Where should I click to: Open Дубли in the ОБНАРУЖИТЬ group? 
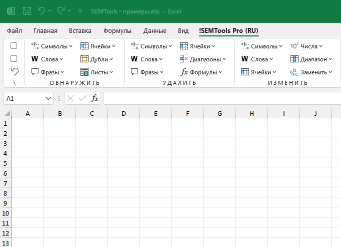(97, 59)
